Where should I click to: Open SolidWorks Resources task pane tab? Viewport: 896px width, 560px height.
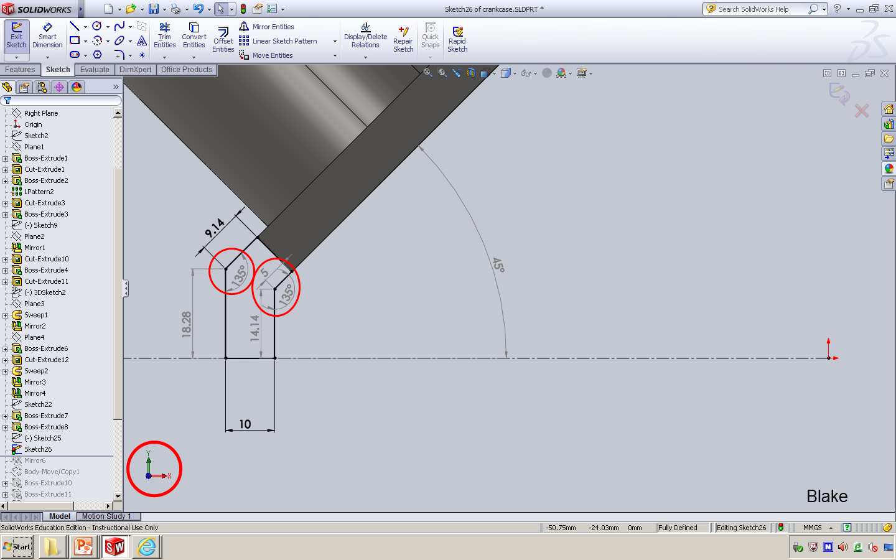(x=889, y=110)
